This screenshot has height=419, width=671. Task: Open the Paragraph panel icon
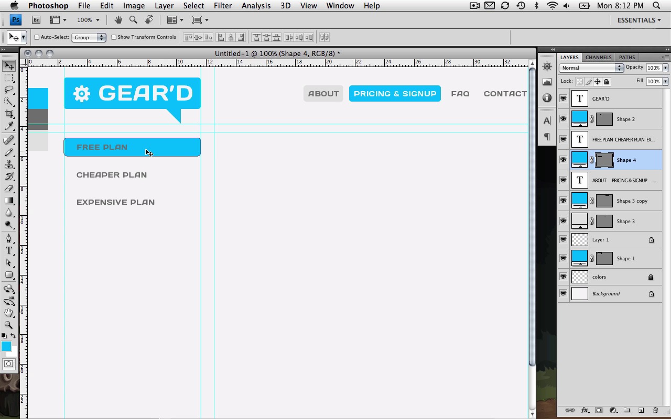[547, 137]
